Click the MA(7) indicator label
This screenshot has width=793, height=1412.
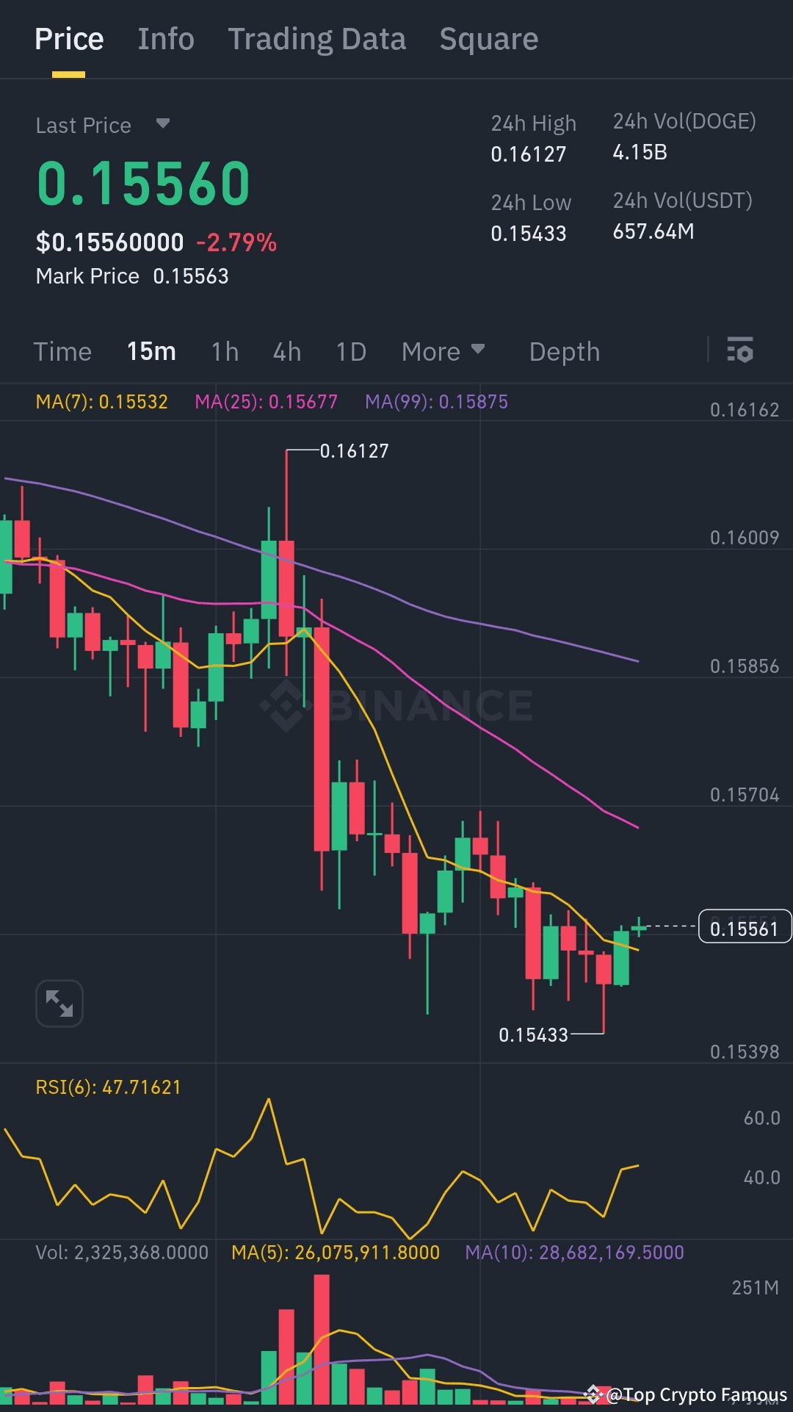click(x=102, y=402)
